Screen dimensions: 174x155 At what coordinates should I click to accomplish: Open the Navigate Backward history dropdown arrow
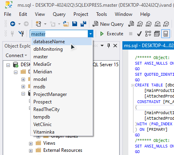pyautogui.click(x=19, y=24)
